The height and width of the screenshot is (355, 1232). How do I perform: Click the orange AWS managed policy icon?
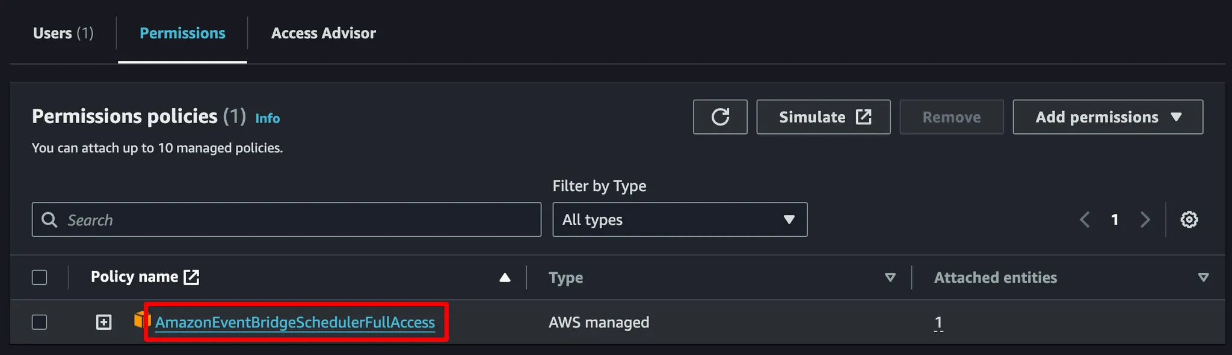coord(141,320)
